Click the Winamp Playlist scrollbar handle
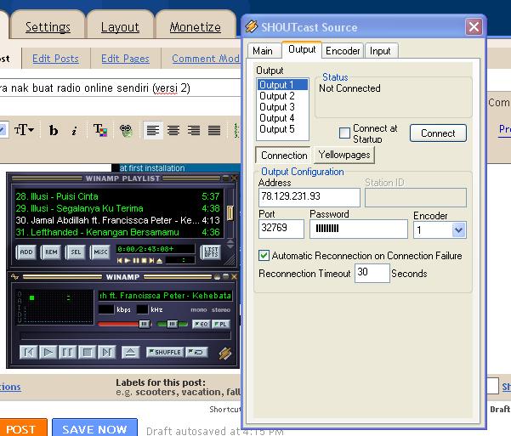 [x=230, y=213]
